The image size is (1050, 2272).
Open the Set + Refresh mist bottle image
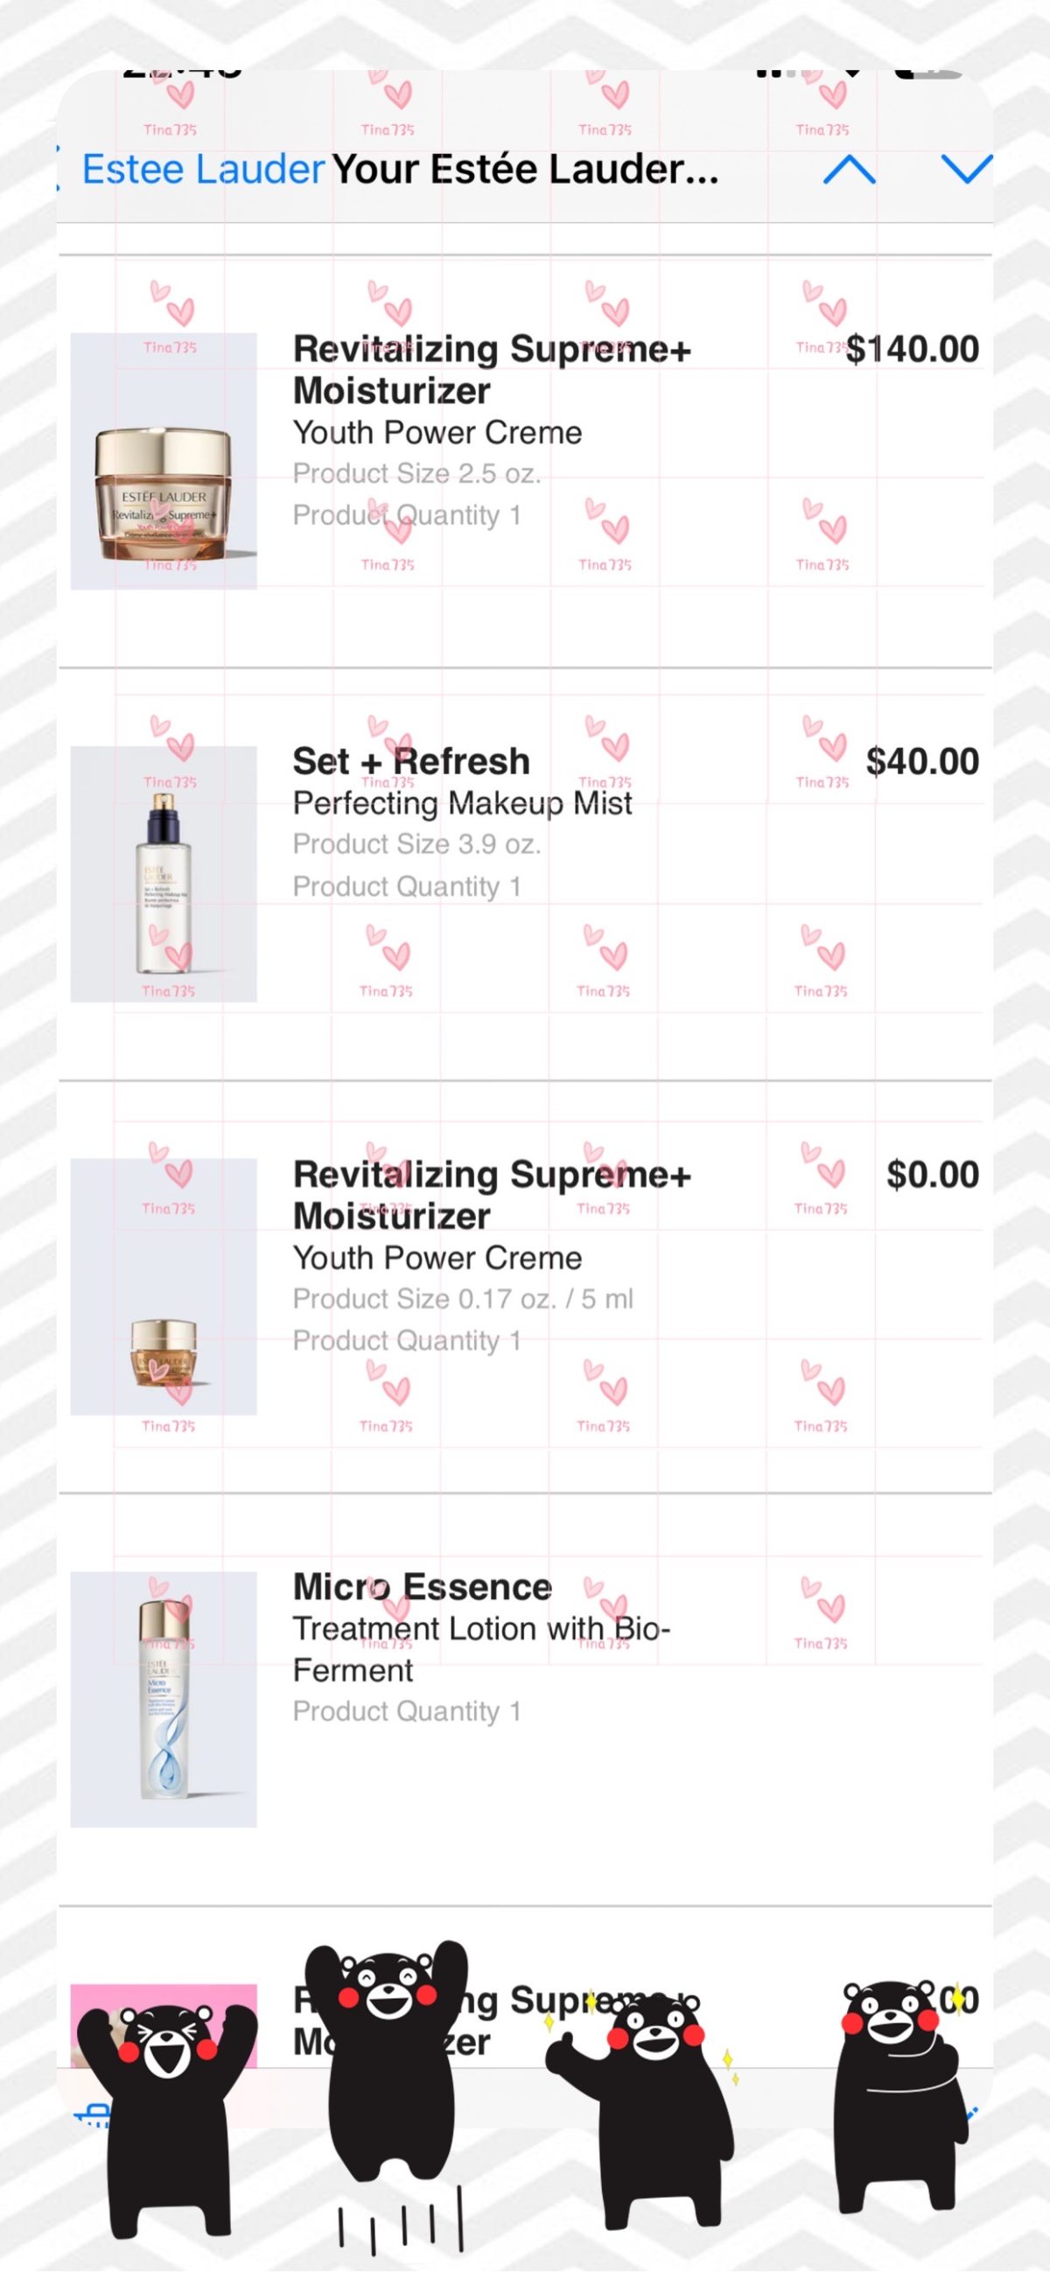[164, 874]
